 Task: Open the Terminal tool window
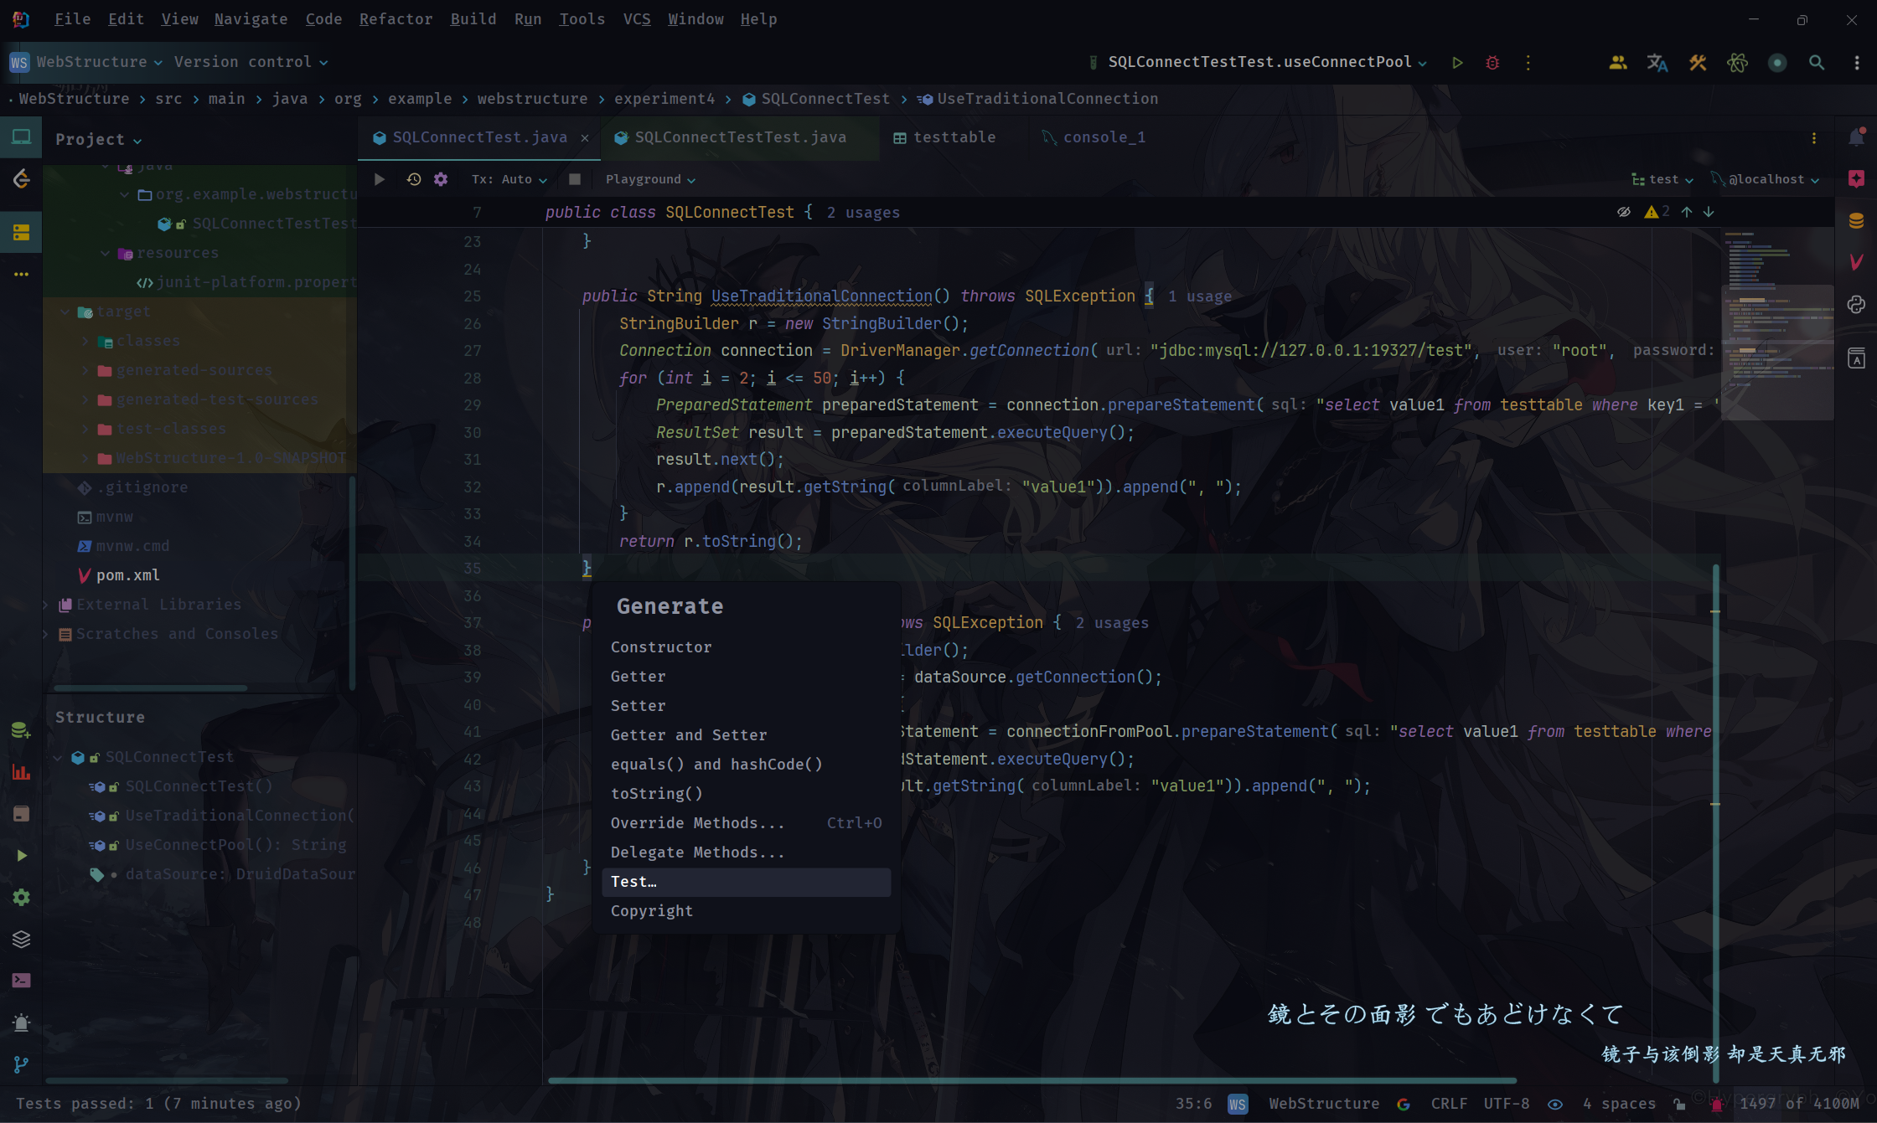tap(21, 980)
